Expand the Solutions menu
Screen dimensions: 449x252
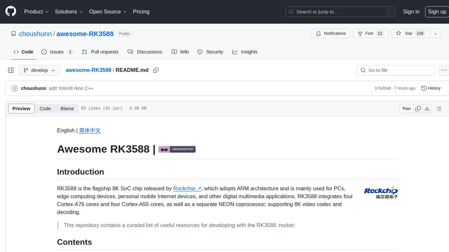click(69, 12)
